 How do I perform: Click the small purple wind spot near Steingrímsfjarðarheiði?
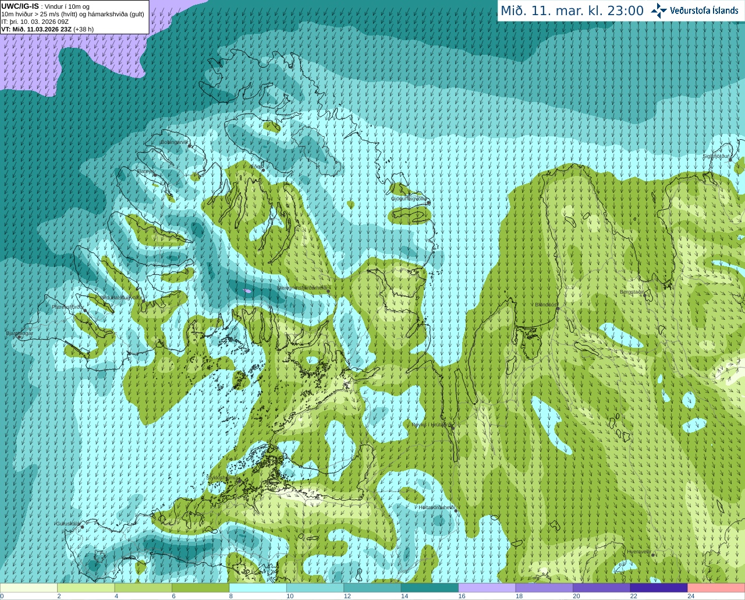(247, 290)
